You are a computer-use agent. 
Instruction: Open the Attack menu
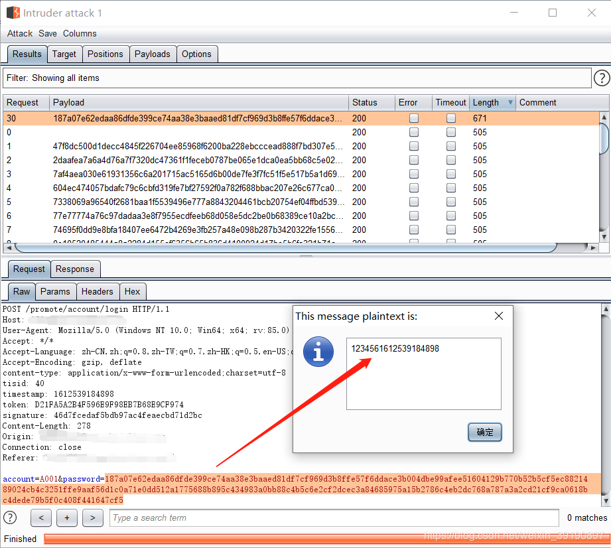pos(20,34)
